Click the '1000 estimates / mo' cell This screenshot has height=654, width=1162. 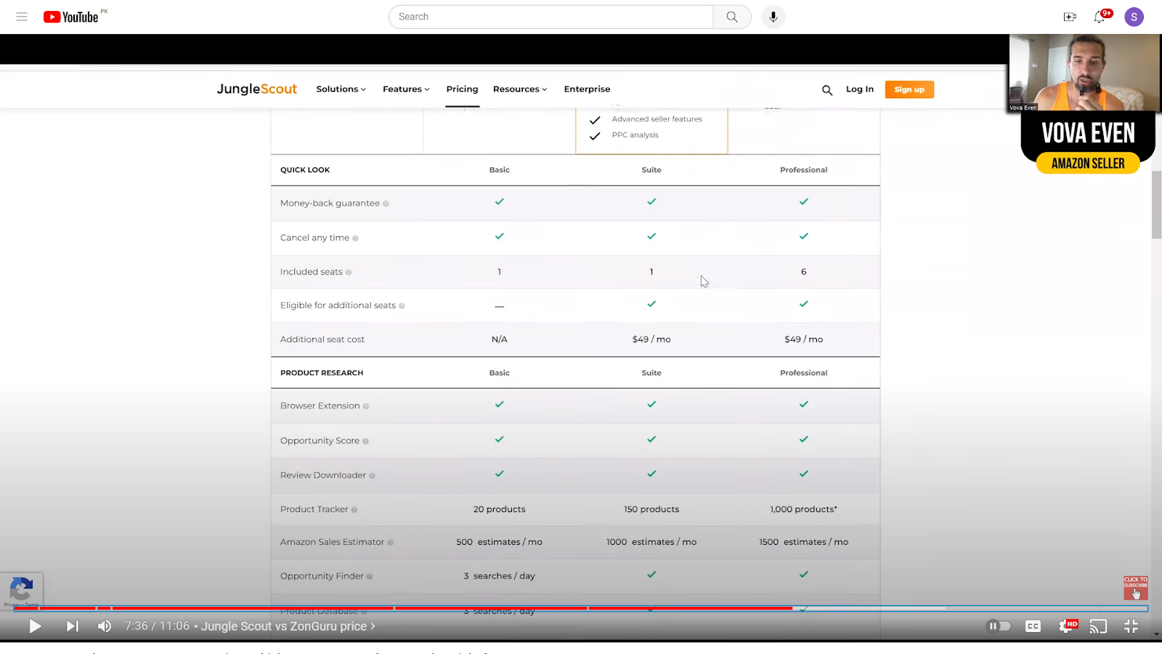tap(651, 542)
